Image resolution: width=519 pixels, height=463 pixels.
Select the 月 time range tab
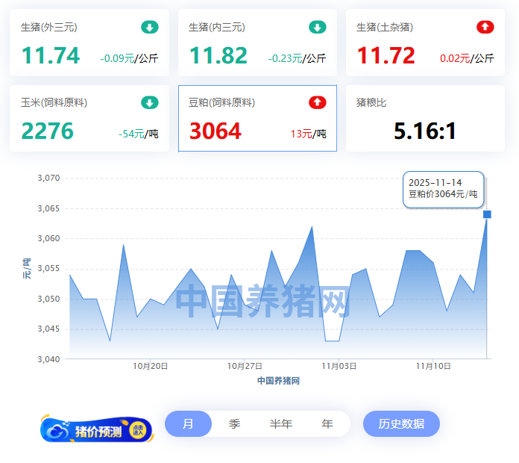coord(188,424)
